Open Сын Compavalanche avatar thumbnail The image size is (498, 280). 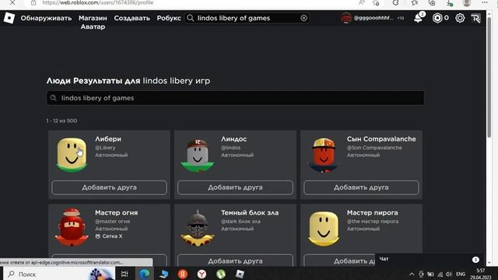(324, 155)
